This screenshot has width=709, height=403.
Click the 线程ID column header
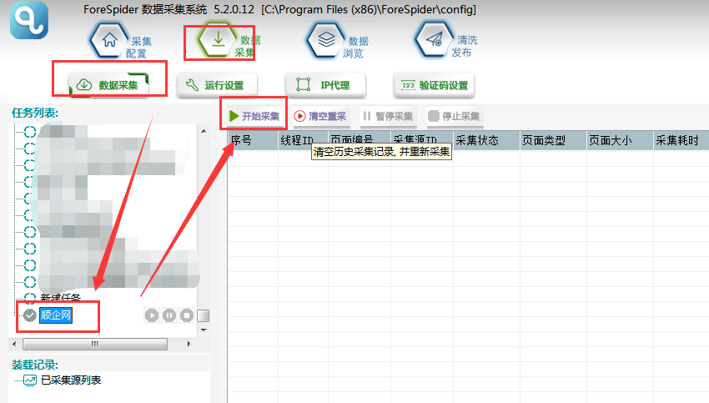click(303, 141)
